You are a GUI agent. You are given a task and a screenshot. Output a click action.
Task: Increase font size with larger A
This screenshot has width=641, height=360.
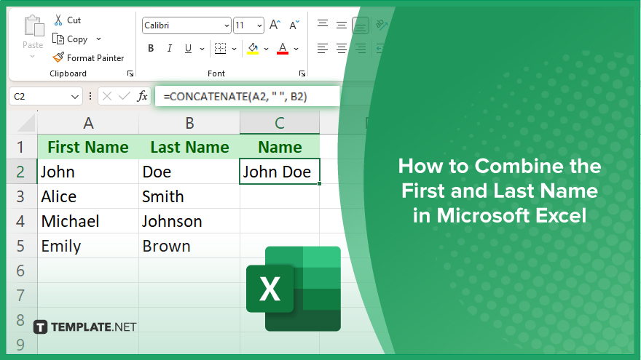point(275,25)
